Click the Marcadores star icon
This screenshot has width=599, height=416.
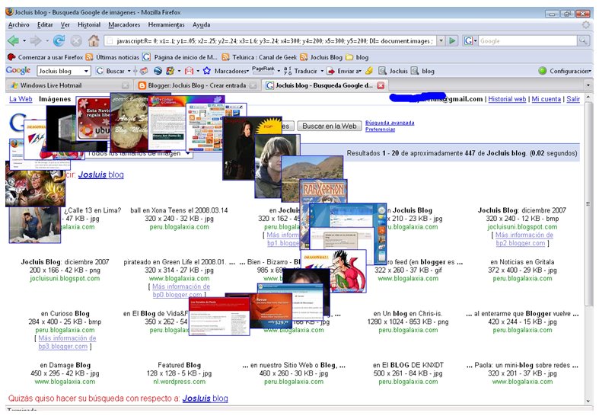click(x=207, y=71)
